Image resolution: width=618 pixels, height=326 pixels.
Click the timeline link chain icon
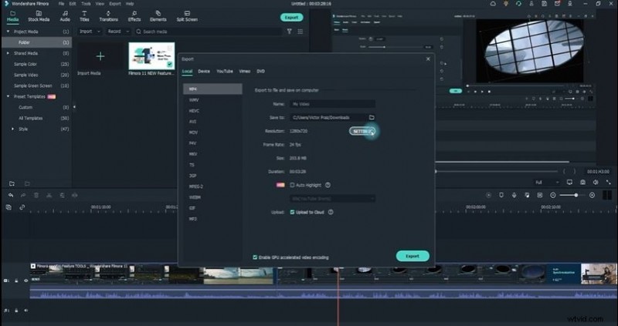pos(22,207)
